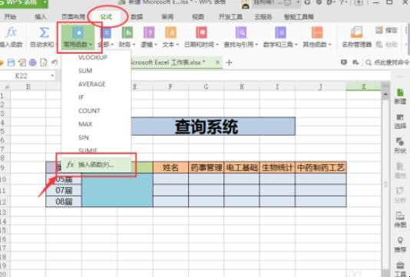The width and height of the screenshot is (410, 277).
Task: Click the 粘贴 names button
Action: click(x=386, y=45)
